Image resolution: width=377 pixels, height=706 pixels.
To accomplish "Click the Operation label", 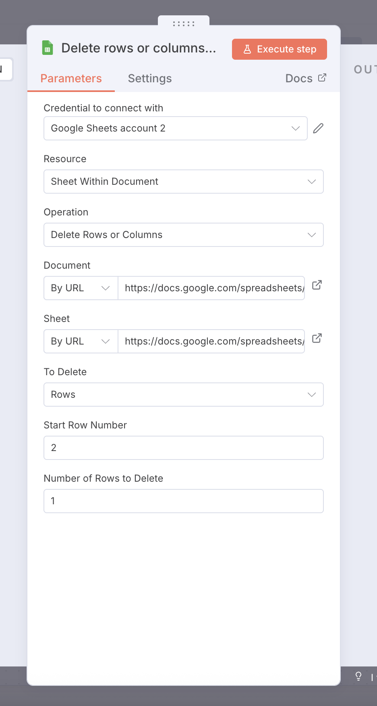I will (66, 212).
